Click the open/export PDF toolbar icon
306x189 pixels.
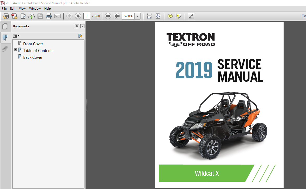pyautogui.click(x=6, y=16)
